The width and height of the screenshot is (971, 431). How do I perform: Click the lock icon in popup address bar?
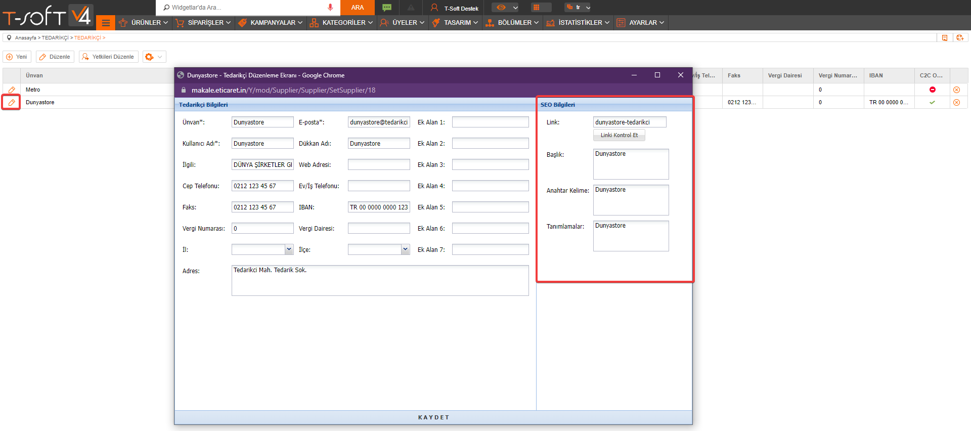pyautogui.click(x=184, y=90)
